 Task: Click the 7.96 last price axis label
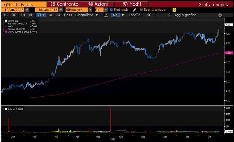[229, 25]
